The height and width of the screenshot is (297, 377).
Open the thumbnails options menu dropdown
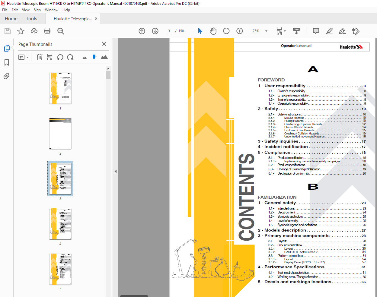[x=23, y=57]
